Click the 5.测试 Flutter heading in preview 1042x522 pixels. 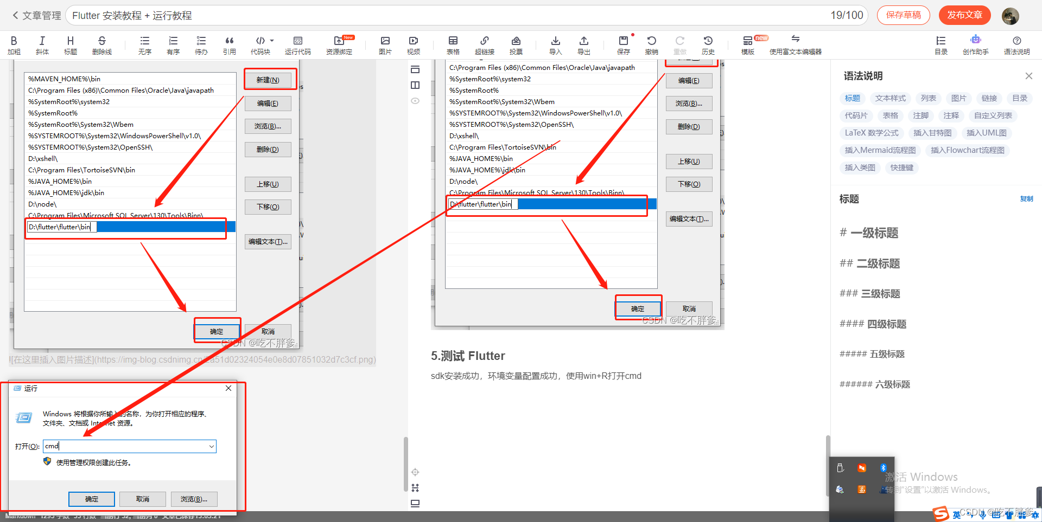[468, 356]
